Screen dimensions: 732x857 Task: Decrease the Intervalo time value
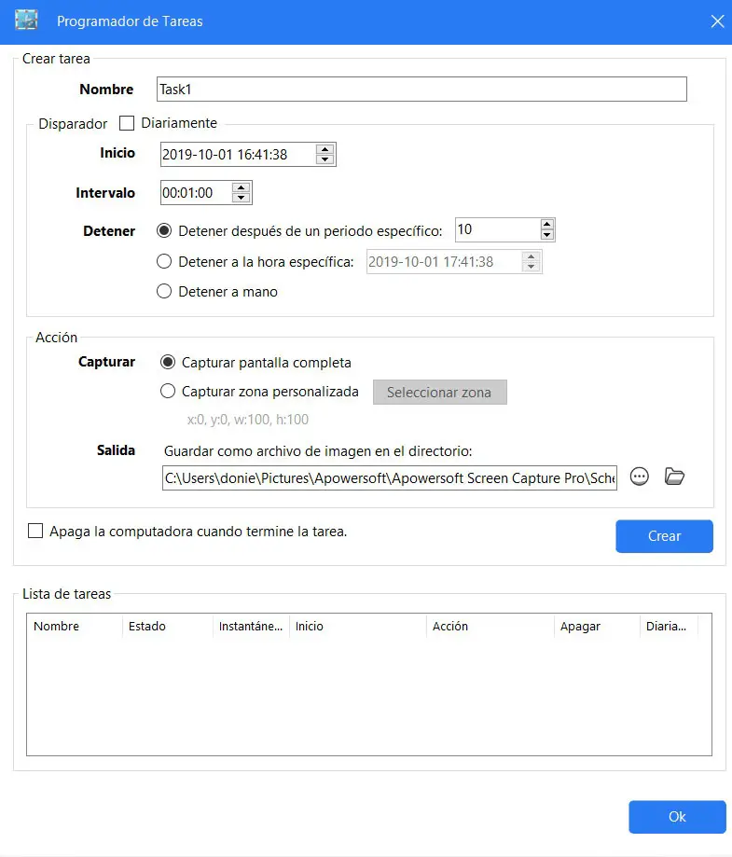pos(241,199)
